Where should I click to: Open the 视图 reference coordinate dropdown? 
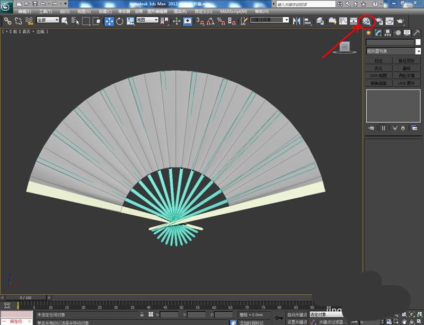[147, 20]
